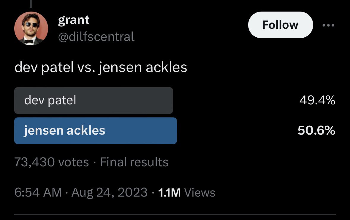Open the 6:54 AM timestamp link

tap(38, 193)
